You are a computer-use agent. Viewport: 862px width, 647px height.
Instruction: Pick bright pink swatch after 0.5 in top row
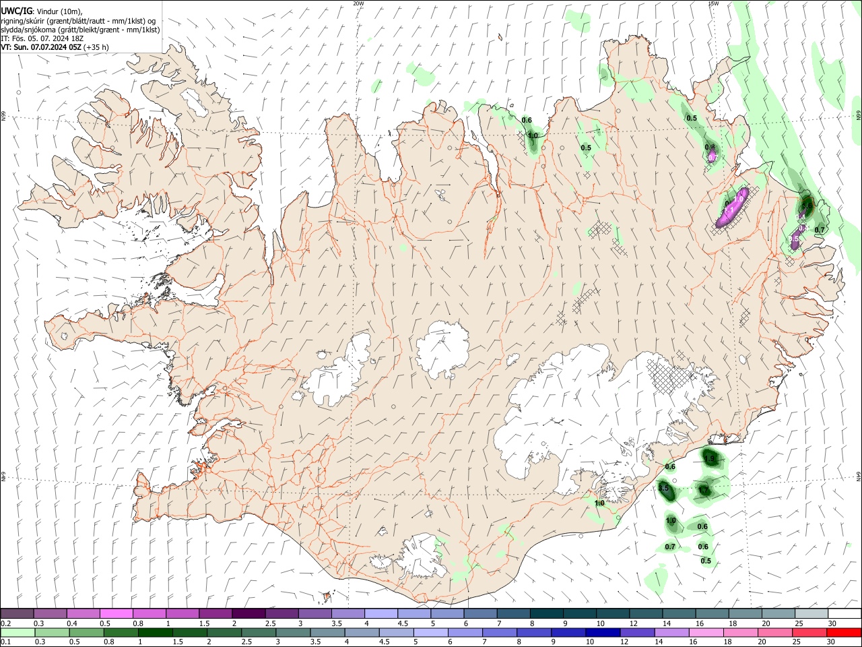pos(116,614)
